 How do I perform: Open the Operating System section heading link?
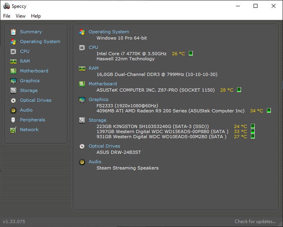(x=109, y=32)
